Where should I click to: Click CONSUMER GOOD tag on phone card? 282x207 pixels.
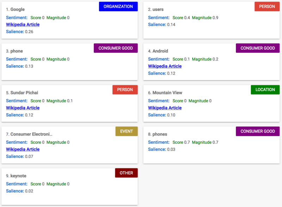(x=116, y=48)
